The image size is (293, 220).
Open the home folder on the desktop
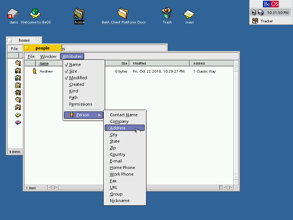[x=79, y=14]
